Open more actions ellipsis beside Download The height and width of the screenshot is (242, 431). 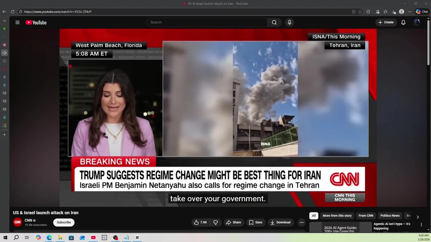[x=302, y=223]
